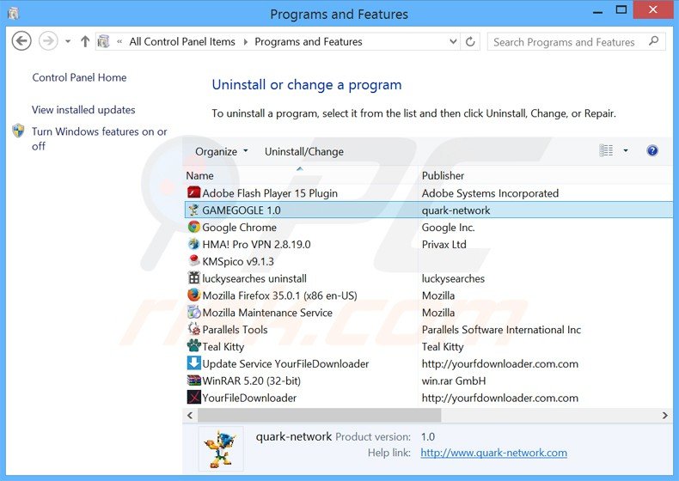
Task: Open the quark-network.com help link
Action: pos(493,453)
